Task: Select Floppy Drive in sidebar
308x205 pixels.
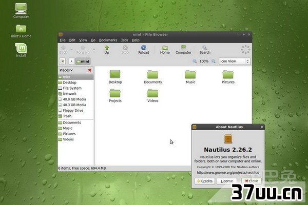Action: click(x=75, y=111)
